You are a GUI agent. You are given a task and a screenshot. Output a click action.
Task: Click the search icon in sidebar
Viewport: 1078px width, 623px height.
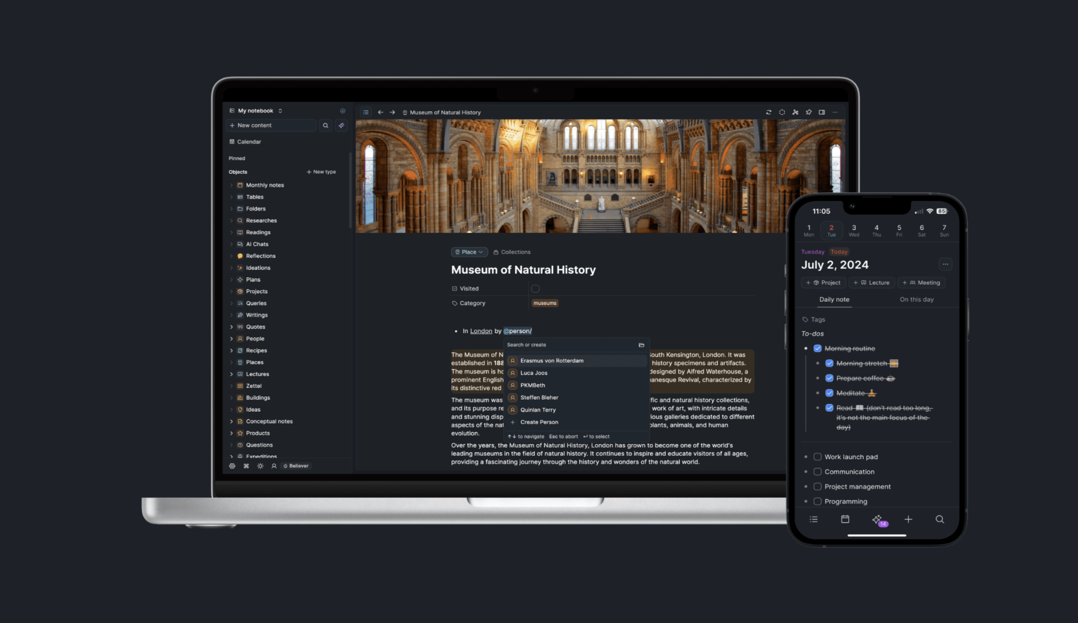tap(325, 125)
